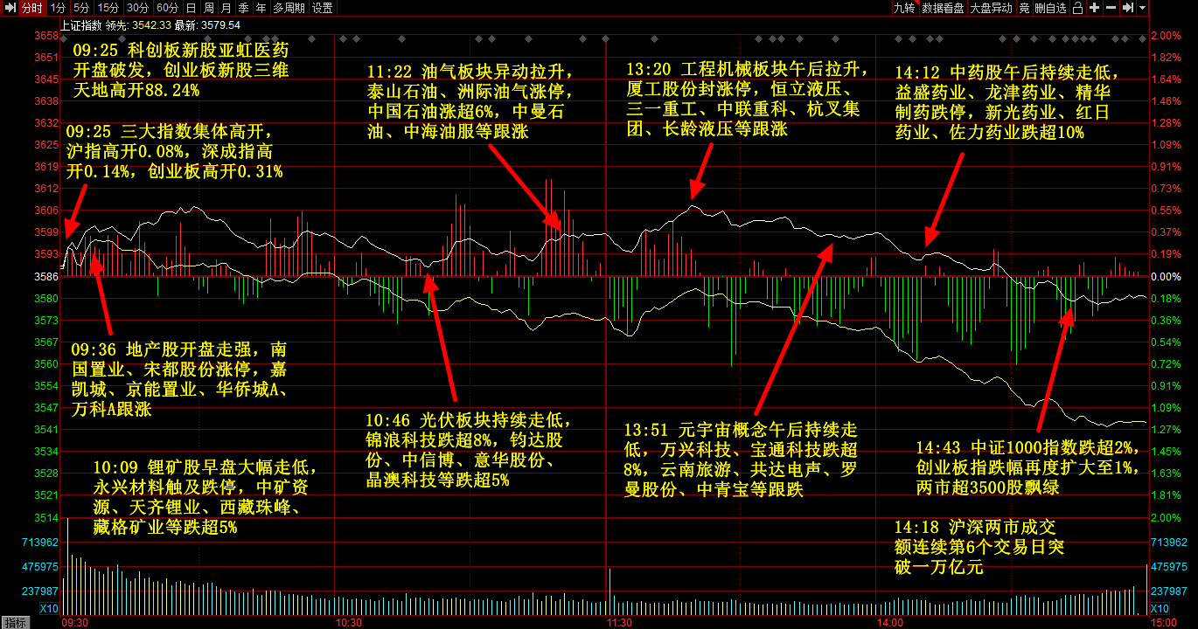Open the 九转 indicator menu
The image size is (1198, 629).
pos(903,8)
